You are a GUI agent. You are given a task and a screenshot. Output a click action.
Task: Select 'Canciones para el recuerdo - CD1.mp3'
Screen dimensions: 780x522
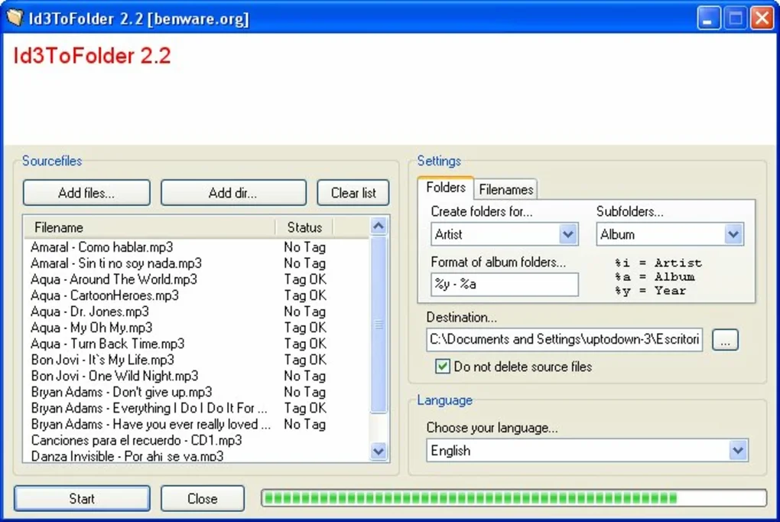click(x=137, y=440)
